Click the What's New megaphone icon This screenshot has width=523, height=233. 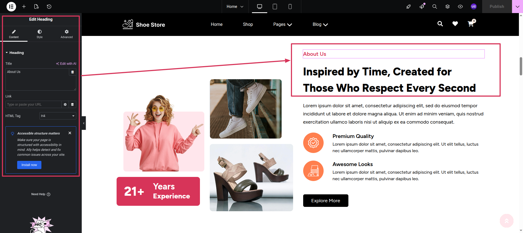(x=422, y=7)
